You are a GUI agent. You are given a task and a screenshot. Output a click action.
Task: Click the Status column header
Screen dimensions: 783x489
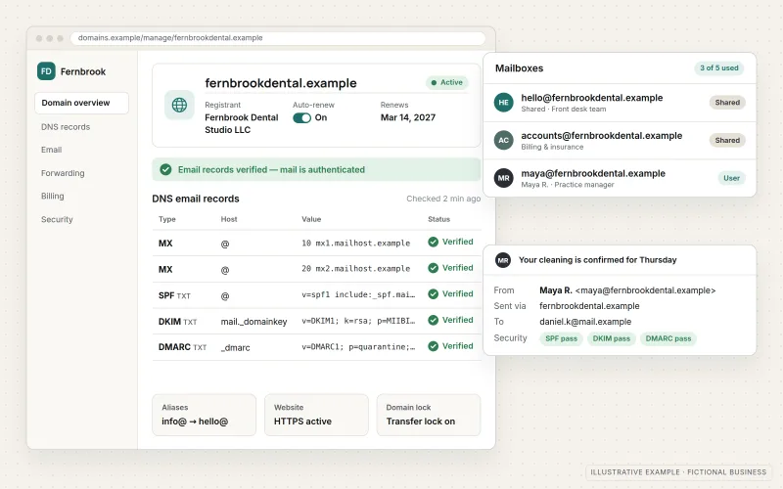(438, 219)
